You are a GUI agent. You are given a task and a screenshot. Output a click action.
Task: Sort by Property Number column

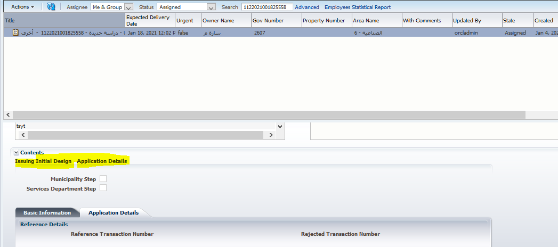(326, 21)
